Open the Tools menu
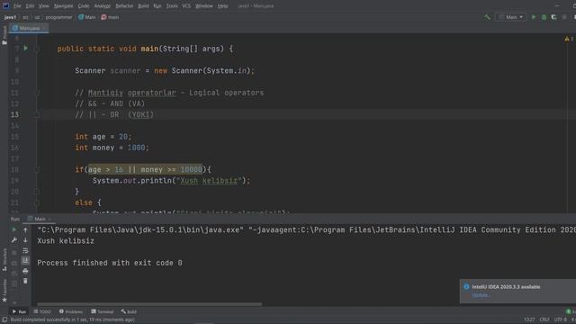576x324 pixels. 172,6
